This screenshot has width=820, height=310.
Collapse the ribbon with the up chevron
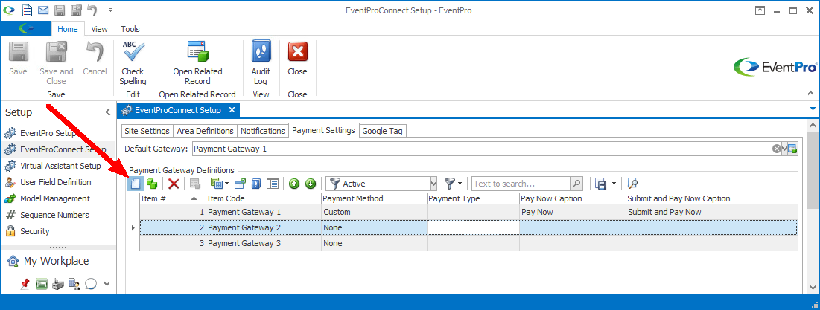[x=811, y=93]
